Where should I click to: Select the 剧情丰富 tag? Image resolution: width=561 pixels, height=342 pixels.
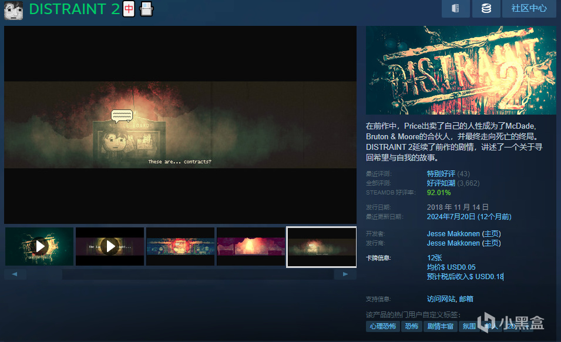pyautogui.click(x=441, y=326)
